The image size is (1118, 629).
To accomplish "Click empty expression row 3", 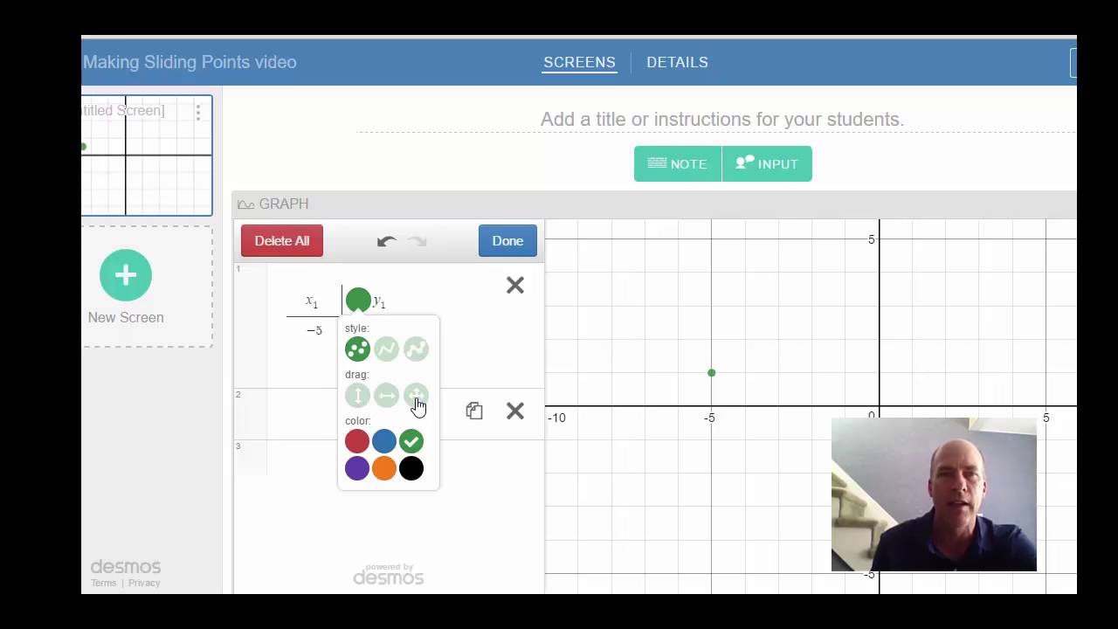I will [x=389, y=457].
